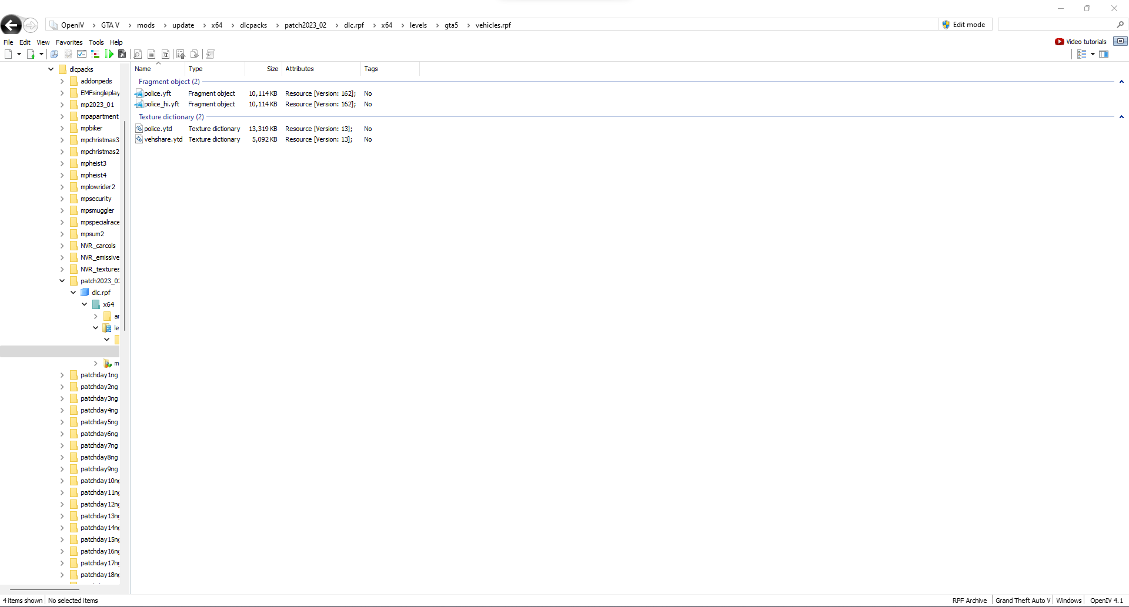Screen dimensions: 1129x607
Task: Expand the addonpeds tree folder
Action: (x=62, y=81)
